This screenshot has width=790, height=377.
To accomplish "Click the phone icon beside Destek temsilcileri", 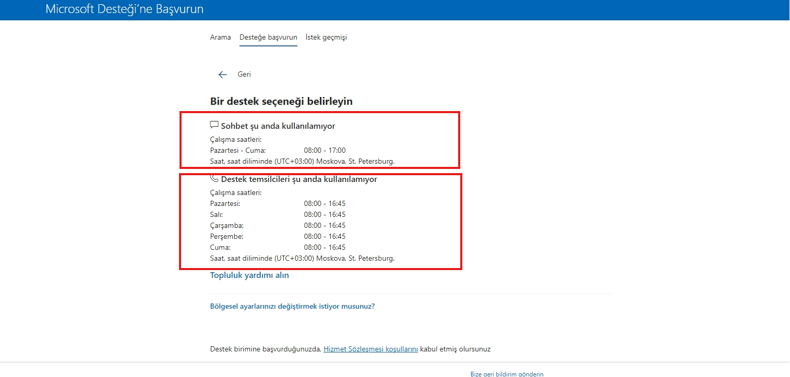I will pyautogui.click(x=214, y=178).
